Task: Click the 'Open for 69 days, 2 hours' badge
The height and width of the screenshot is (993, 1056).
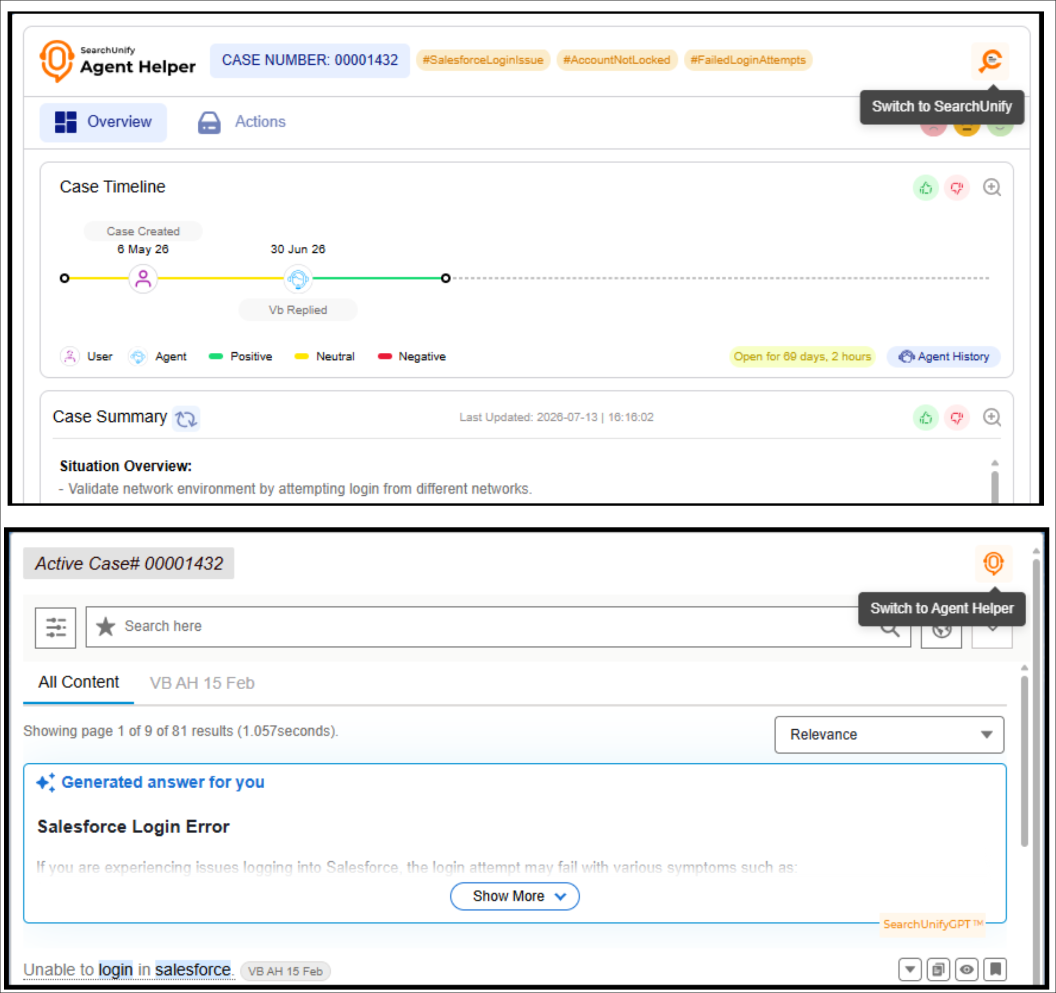Action: coord(802,357)
